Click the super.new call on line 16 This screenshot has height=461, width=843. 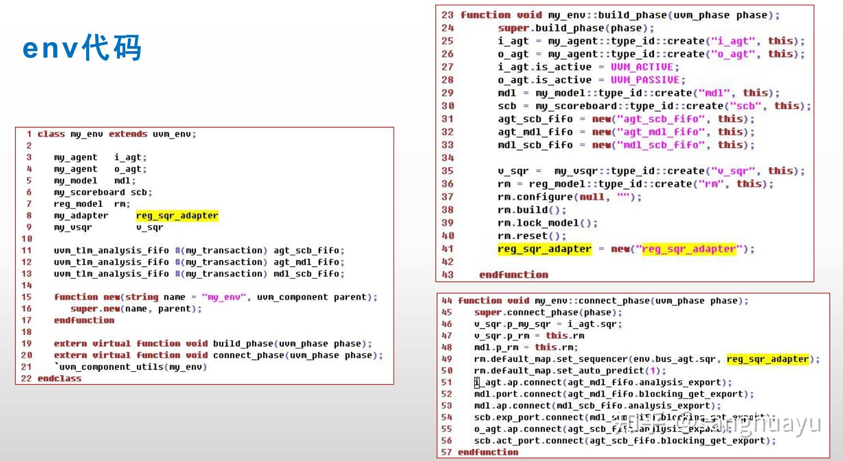pyautogui.click(x=136, y=309)
